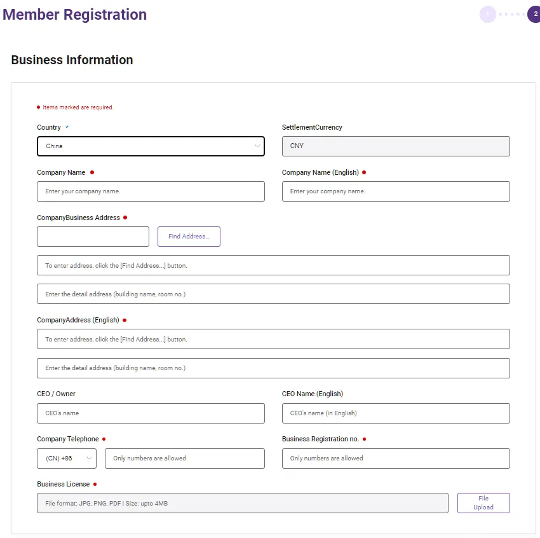Enter the CEO / Owner name field
This screenshot has width=540, height=538.
(151, 413)
